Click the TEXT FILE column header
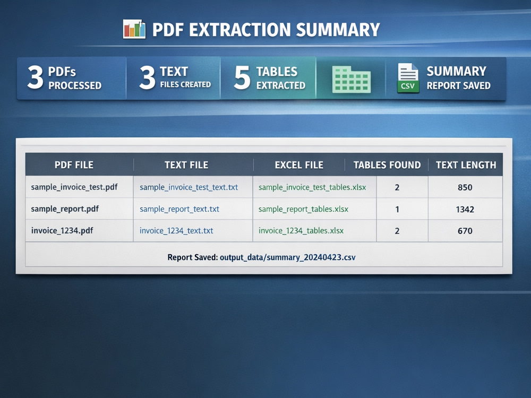 tap(186, 165)
